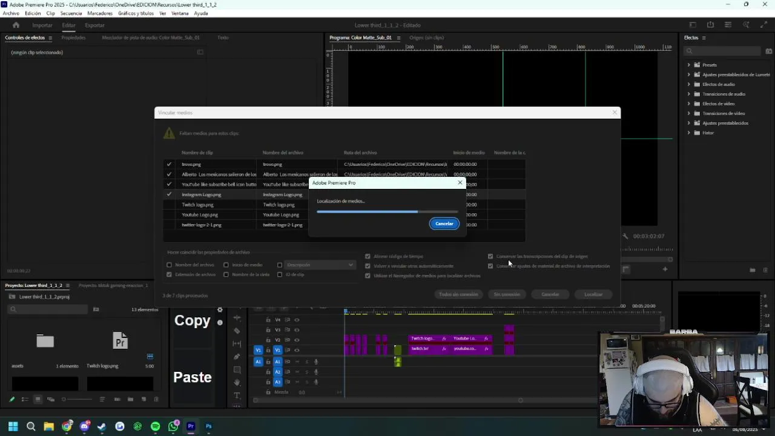The image size is (775, 436).
Task: Select the Rectangle tool in the tools panel
Action: pos(237,369)
